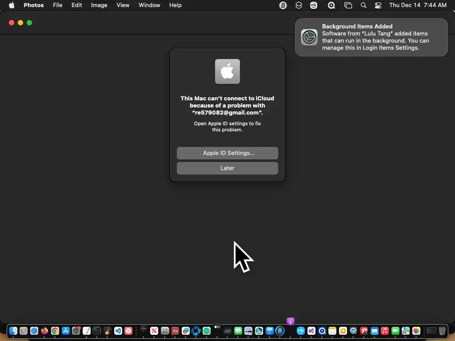Open the Image menu
455x341 pixels.
99,5
